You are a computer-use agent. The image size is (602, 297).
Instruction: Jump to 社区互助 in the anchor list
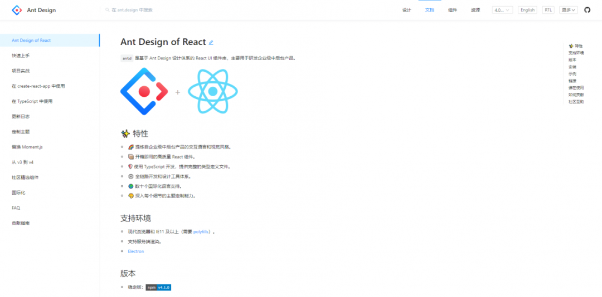576,102
